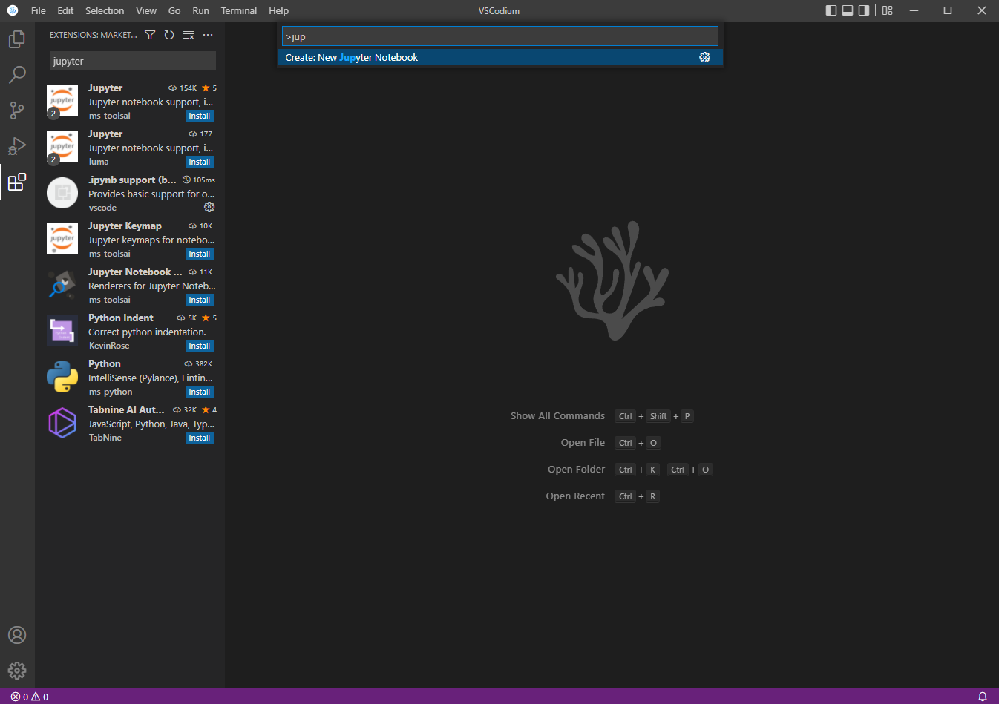
Task: Open the Run menu
Action: point(200,10)
